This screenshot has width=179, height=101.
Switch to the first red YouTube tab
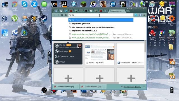point(71,11)
